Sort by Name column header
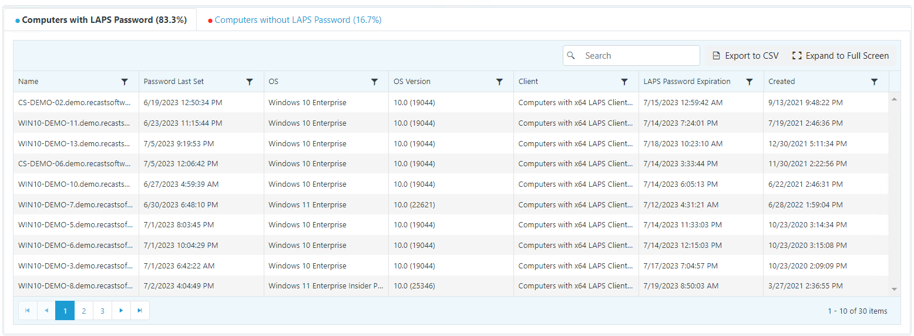Viewport: 914px width, 336px height. (x=28, y=82)
